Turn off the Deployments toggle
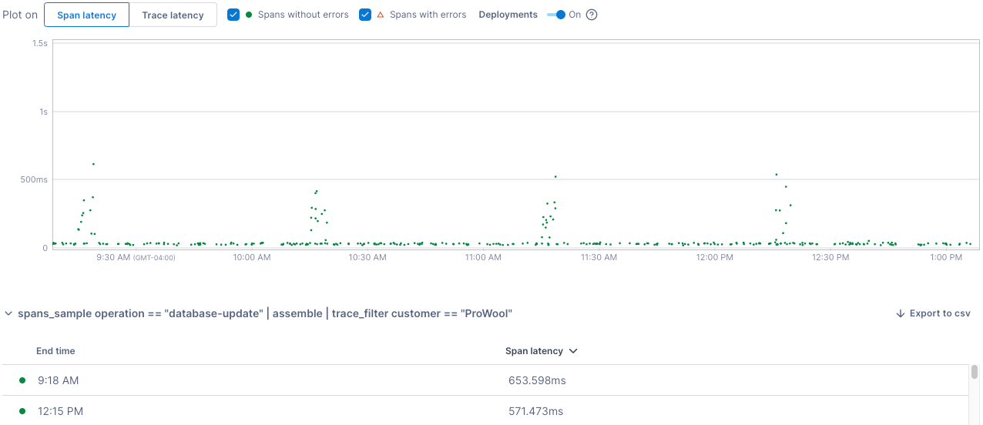983x425 pixels. point(556,15)
